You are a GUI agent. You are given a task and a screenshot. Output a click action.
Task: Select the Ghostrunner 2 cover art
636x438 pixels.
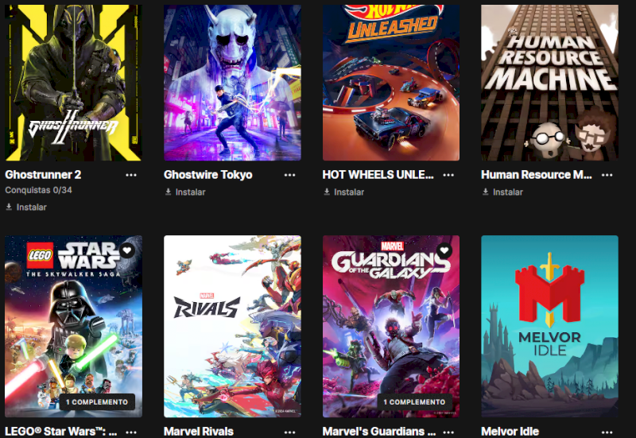(73, 83)
